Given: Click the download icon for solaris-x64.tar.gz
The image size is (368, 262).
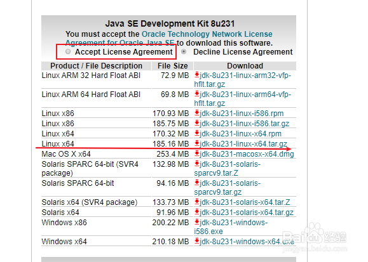Looking at the screenshot, I should point(196,212).
